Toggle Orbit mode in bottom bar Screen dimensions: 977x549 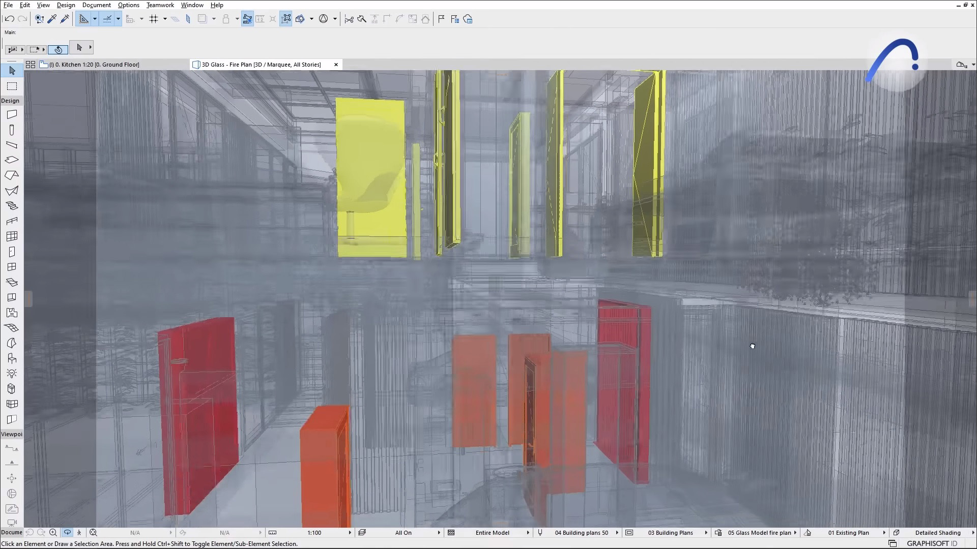click(x=67, y=533)
